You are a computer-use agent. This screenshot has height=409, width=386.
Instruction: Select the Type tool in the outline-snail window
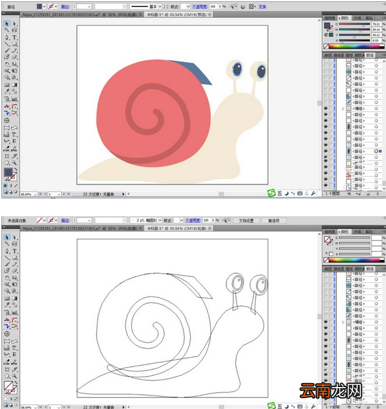[x=15, y=251]
